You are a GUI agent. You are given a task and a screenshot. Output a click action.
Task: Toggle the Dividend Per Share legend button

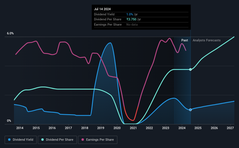tap(57, 140)
